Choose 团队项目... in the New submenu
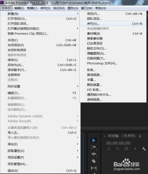Screen dimensions: 148x174 [113, 19]
